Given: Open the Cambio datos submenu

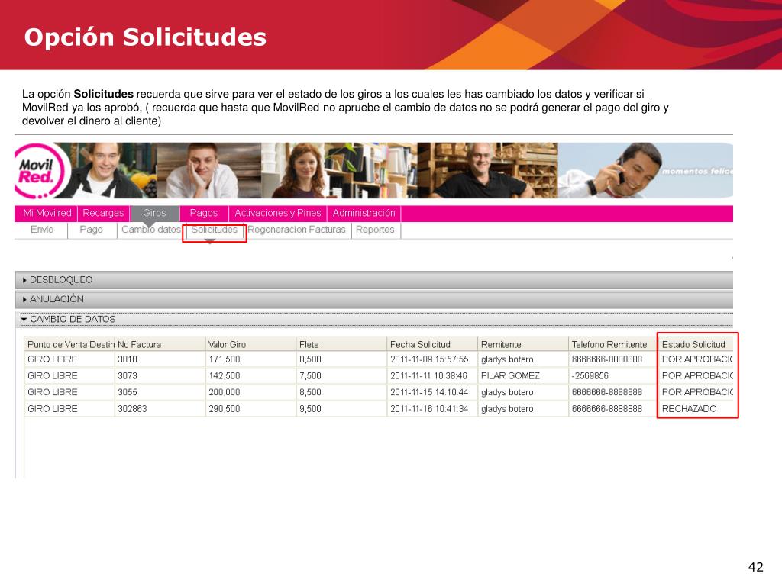Looking at the screenshot, I should 150,230.
